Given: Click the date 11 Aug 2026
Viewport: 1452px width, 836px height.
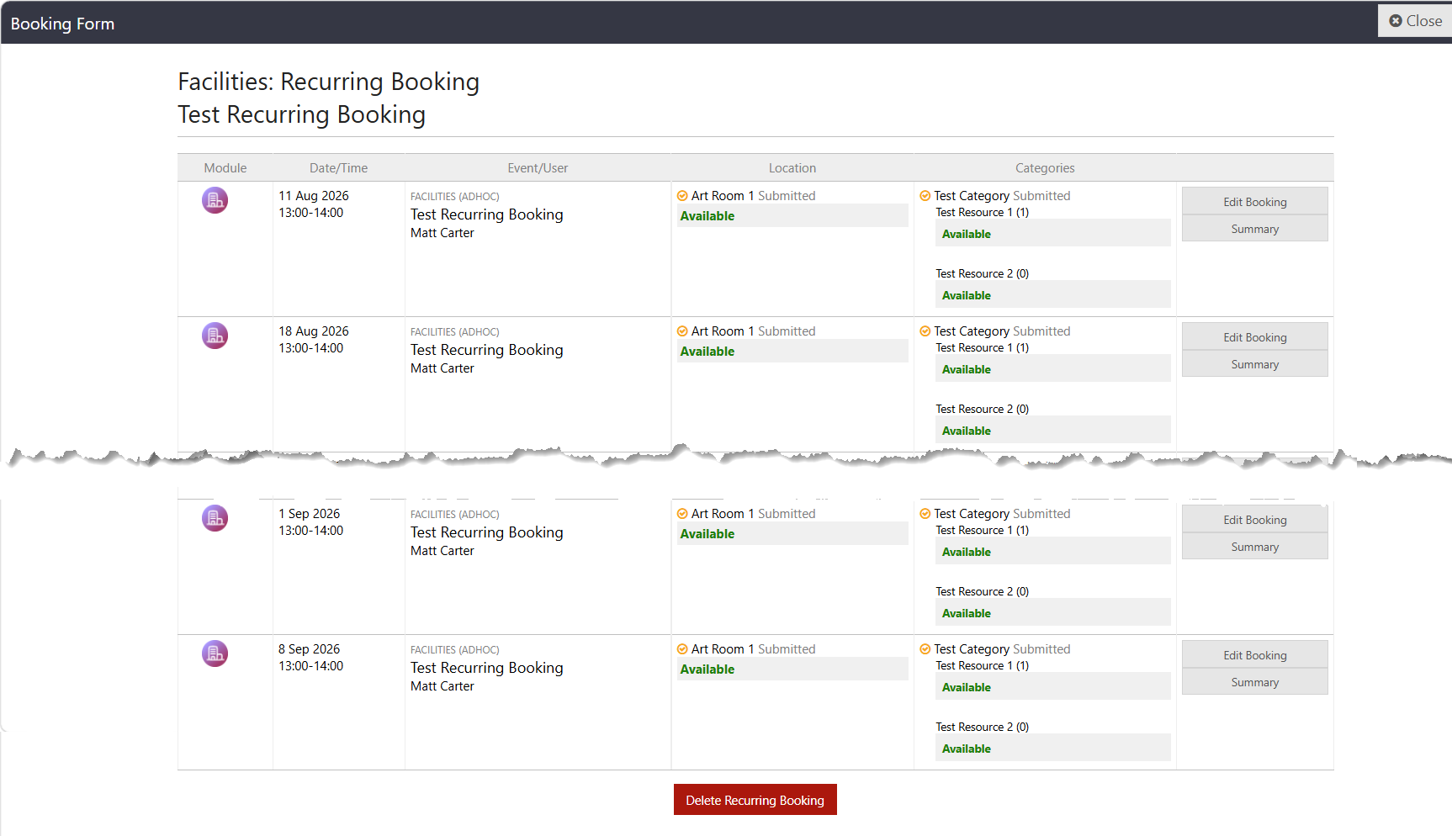Looking at the screenshot, I should pyautogui.click(x=314, y=196).
